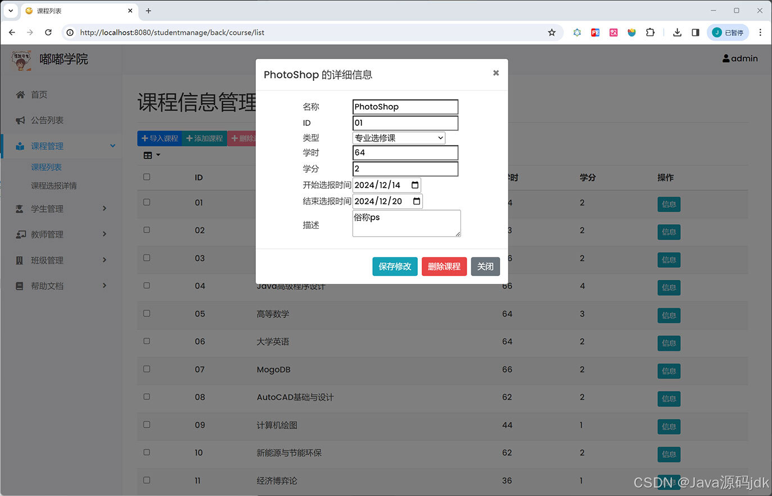
Task: Click the 公告列表 megaphone icon
Action: pos(20,120)
